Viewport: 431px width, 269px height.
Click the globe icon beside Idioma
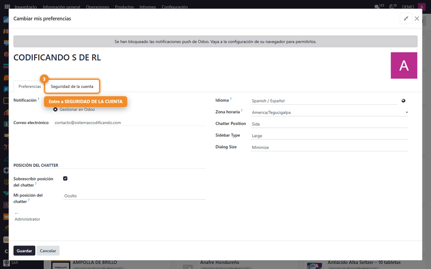pyautogui.click(x=403, y=101)
